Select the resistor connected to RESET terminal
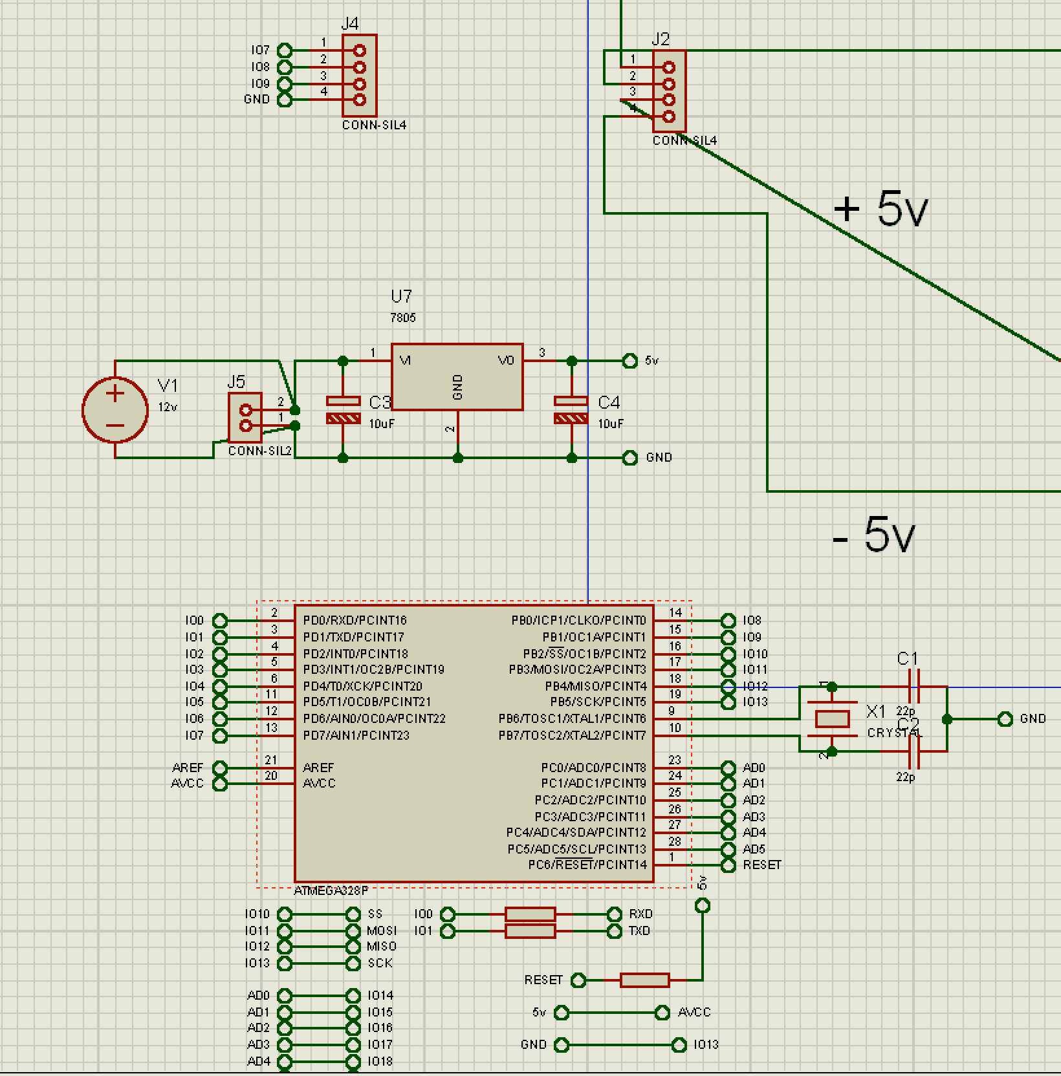This screenshot has width=1061, height=1076. [644, 980]
